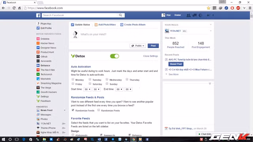The image size is (253, 142).
Task: Open the Public audience dropdown
Action: coord(138,46)
